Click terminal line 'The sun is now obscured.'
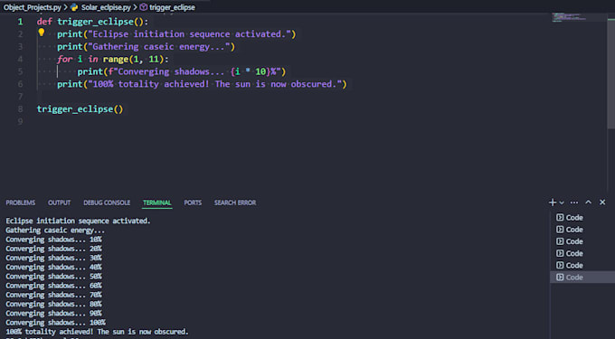This screenshot has height=339, width=615. pyautogui.click(x=143, y=332)
